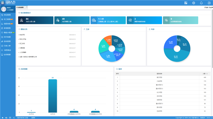Image resolution: width=213 pixels, height=119 pixels.
Task: Open the 安全须知 notice link
Action: pos(22,35)
